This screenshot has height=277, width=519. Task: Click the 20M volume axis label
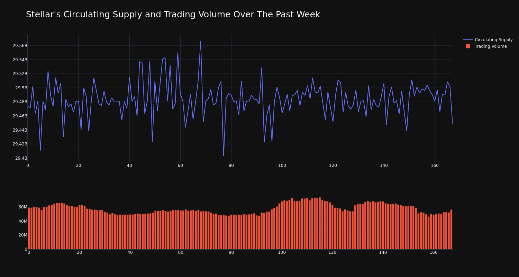pyautogui.click(x=23, y=235)
